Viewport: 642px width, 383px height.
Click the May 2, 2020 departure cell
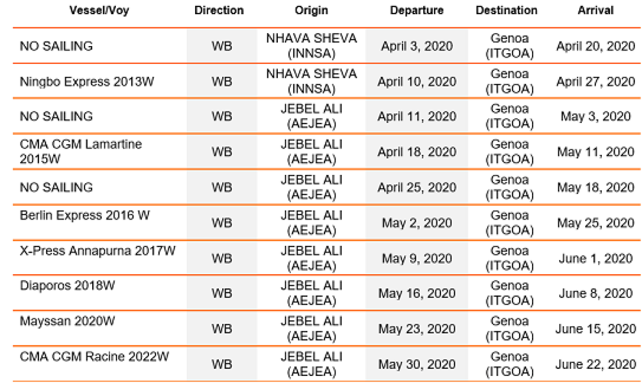416,223
